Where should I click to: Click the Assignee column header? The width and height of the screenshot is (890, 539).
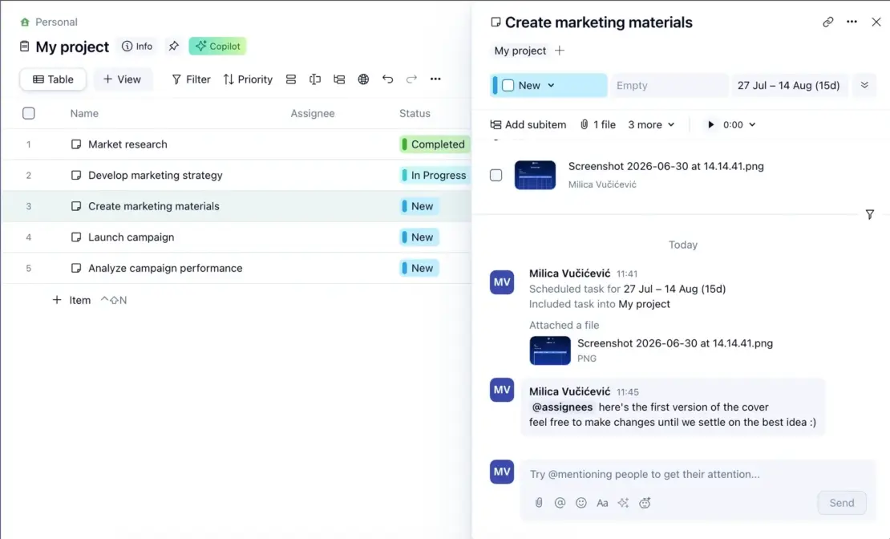pyautogui.click(x=313, y=114)
